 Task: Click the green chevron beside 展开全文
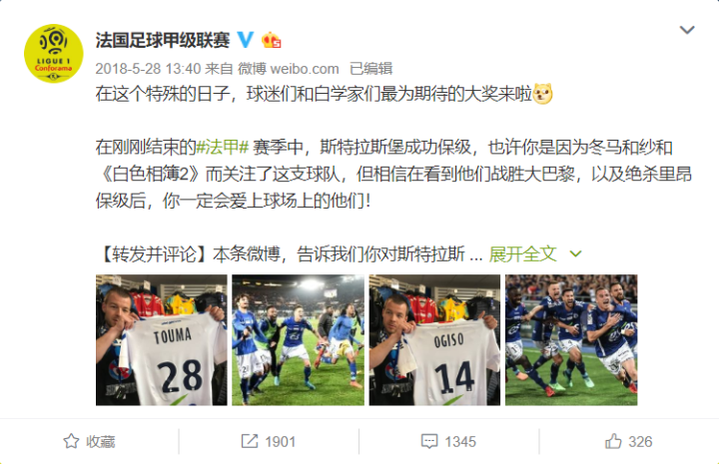(x=575, y=253)
